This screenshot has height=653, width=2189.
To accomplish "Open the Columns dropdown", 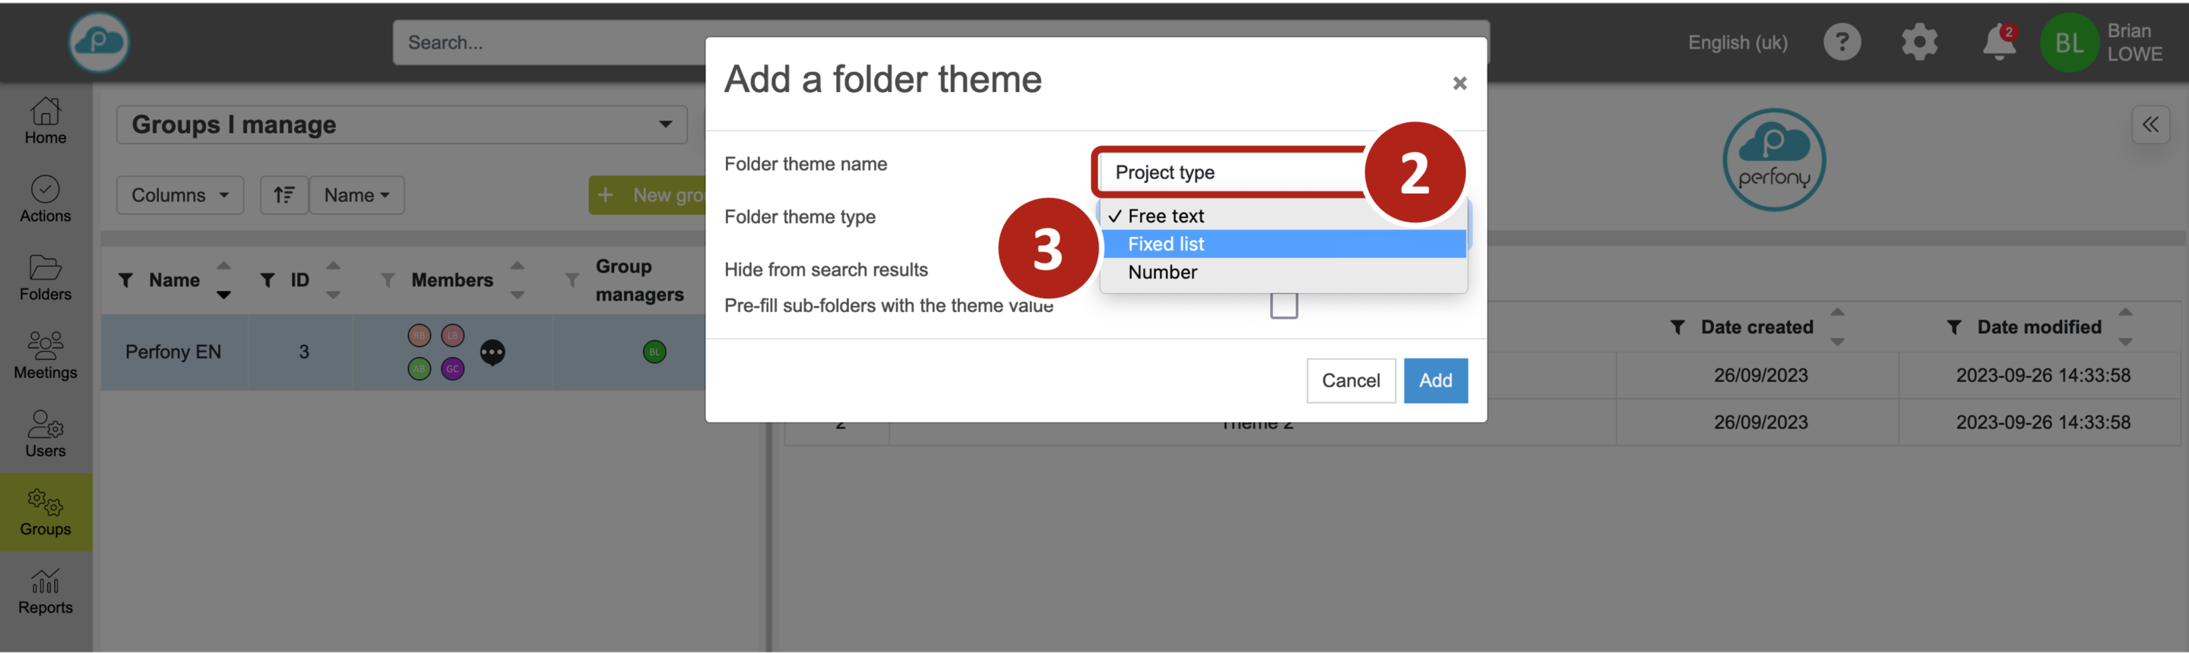I will point(180,195).
